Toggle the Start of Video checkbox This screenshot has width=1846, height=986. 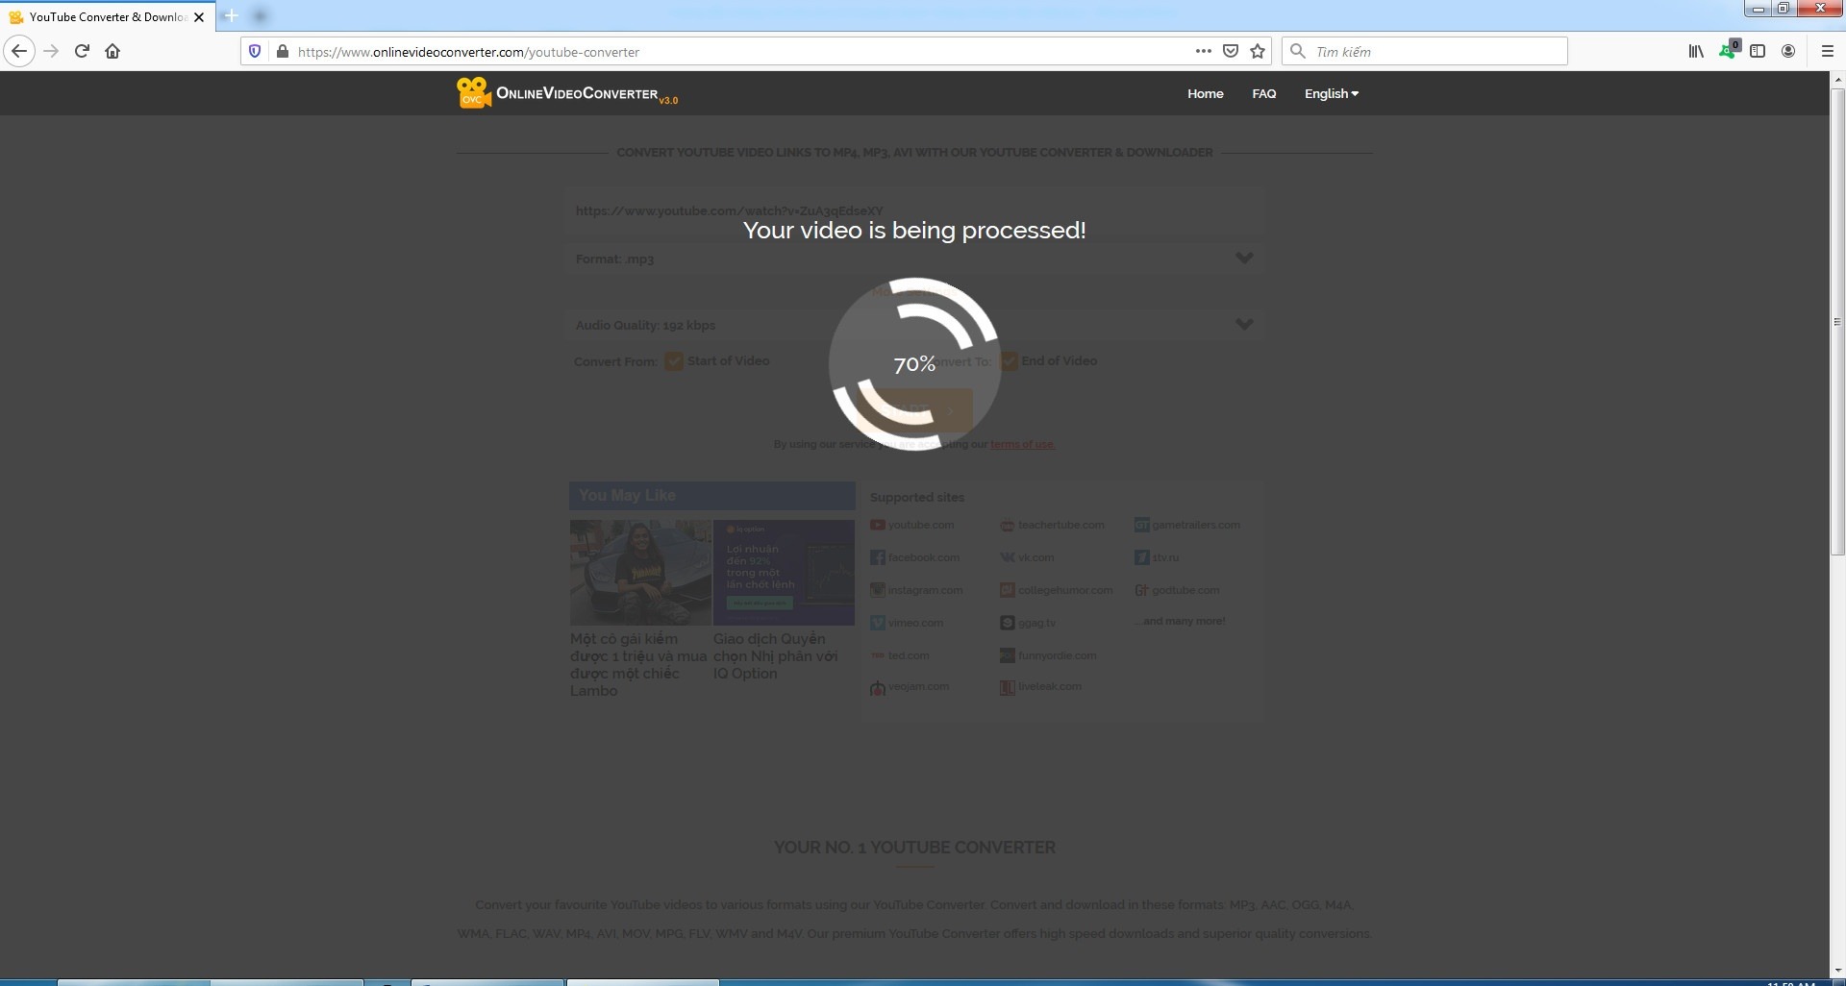click(674, 360)
